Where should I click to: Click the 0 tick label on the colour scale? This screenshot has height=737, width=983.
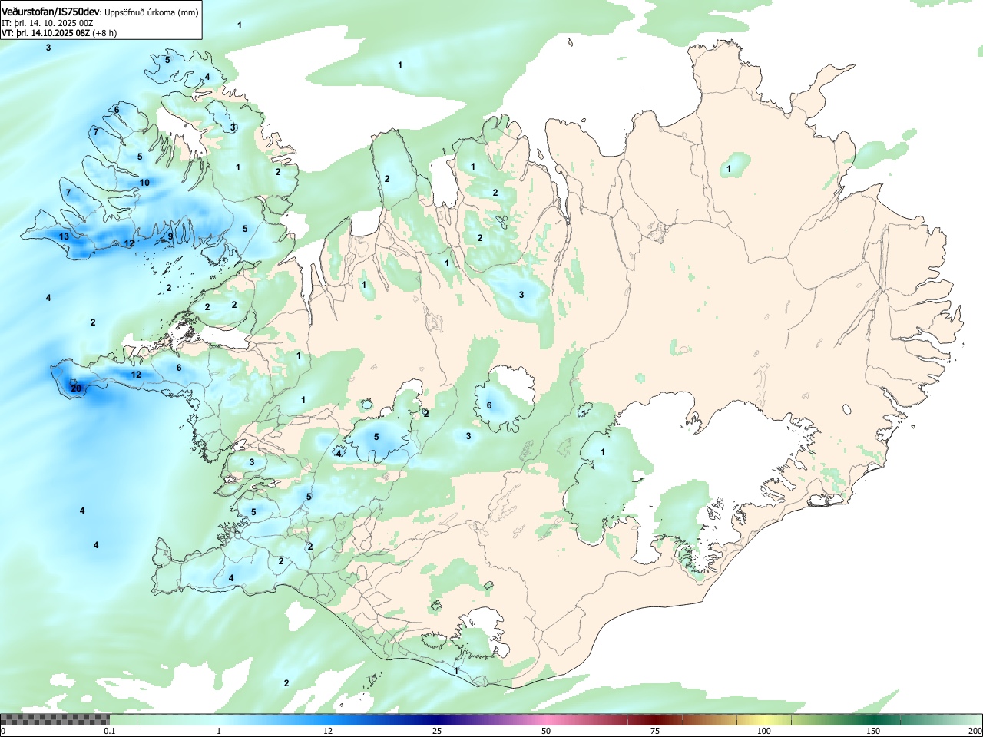(x=3, y=731)
